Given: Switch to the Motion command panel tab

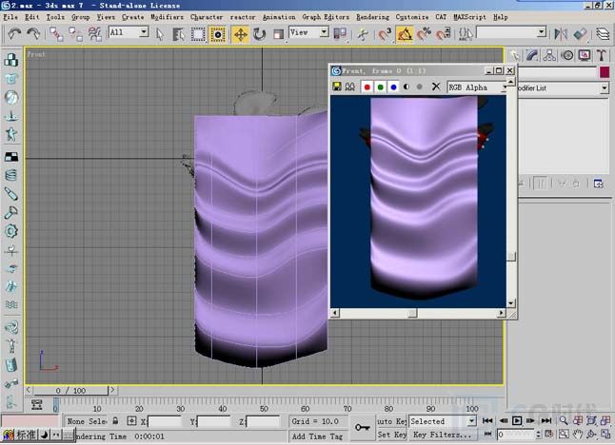Looking at the screenshot, I should pyautogui.click(x=566, y=55).
